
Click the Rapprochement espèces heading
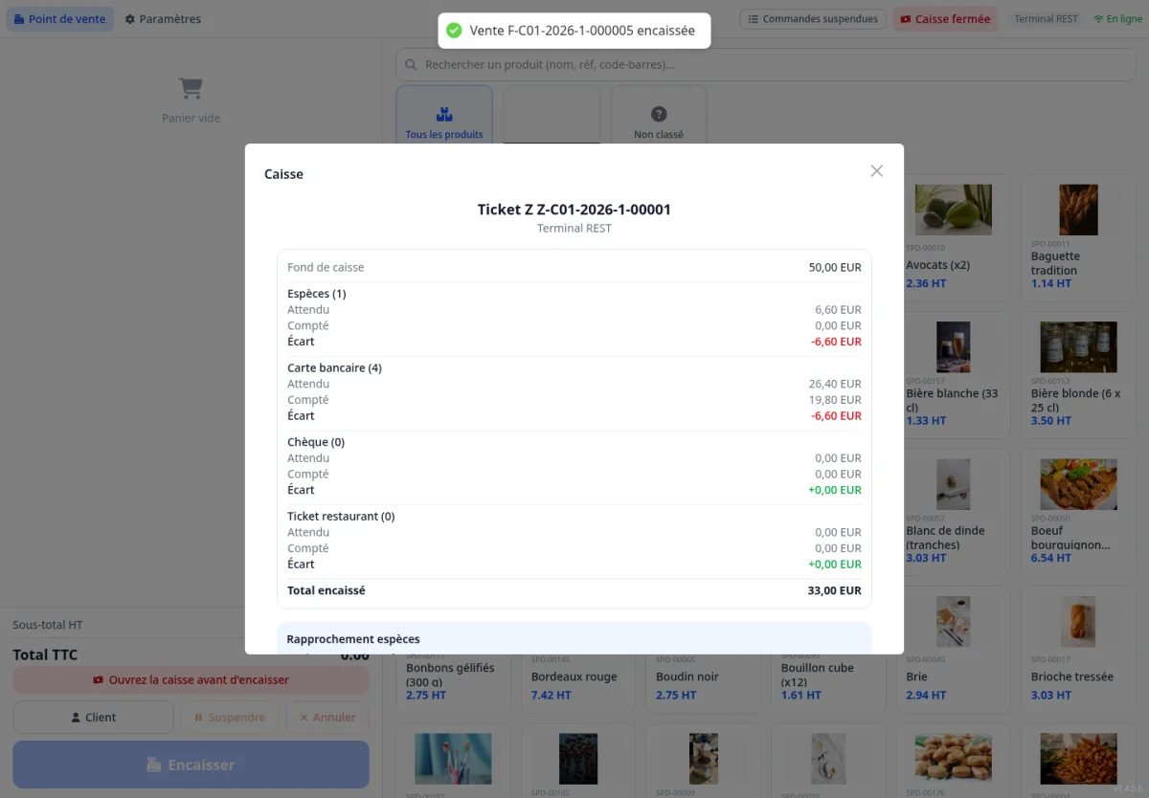[x=353, y=639]
